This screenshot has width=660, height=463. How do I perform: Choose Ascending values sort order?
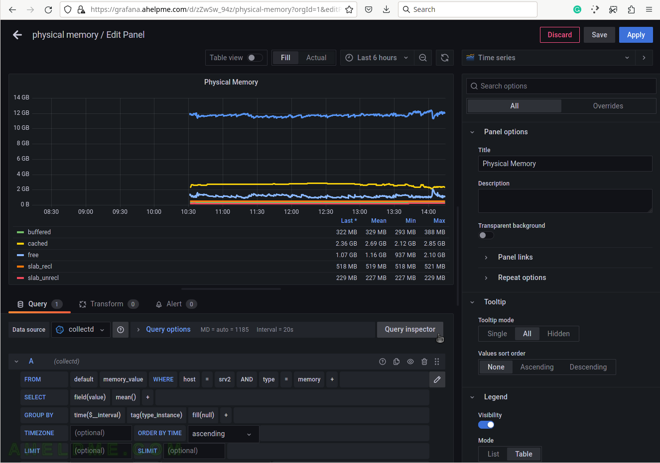click(537, 367)
